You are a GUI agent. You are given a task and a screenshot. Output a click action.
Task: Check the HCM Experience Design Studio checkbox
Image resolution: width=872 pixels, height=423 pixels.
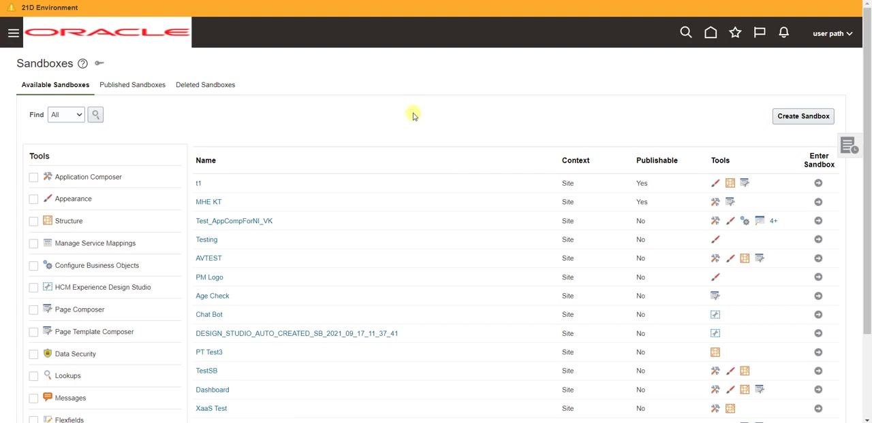(33, 288)
